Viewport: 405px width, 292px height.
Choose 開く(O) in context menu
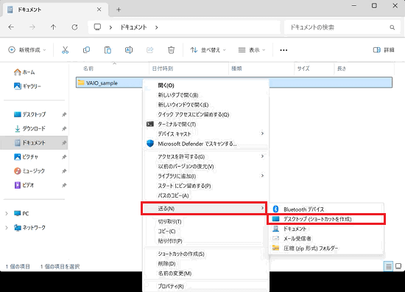coord(205,86)
